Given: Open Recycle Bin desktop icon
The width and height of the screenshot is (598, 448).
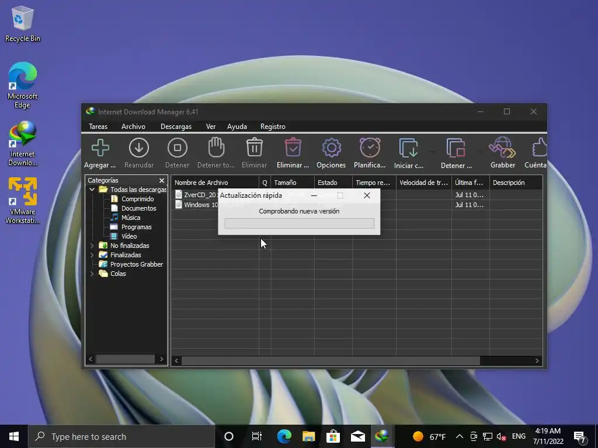Looking at the screenshot, I should coord(23,23).
